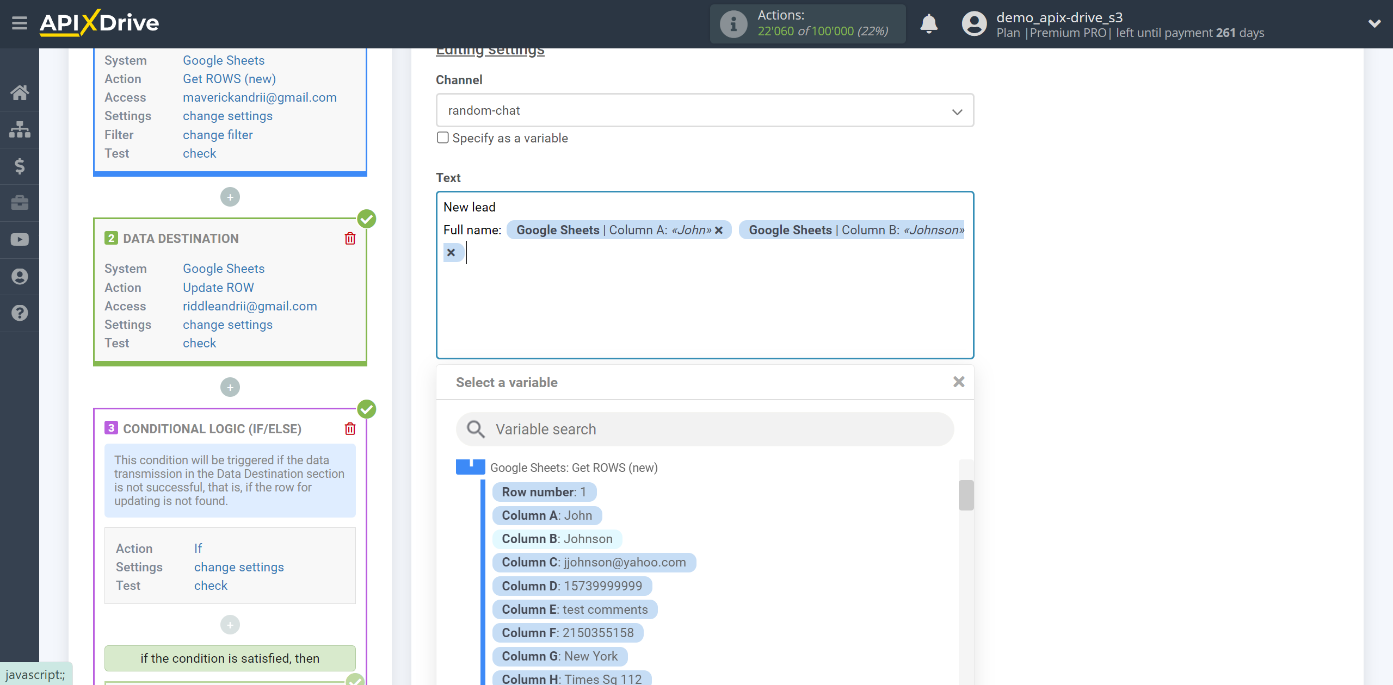This screenshot has width=1393, height=685.
Task: Add step after the data source block
Action: point(230,197)
